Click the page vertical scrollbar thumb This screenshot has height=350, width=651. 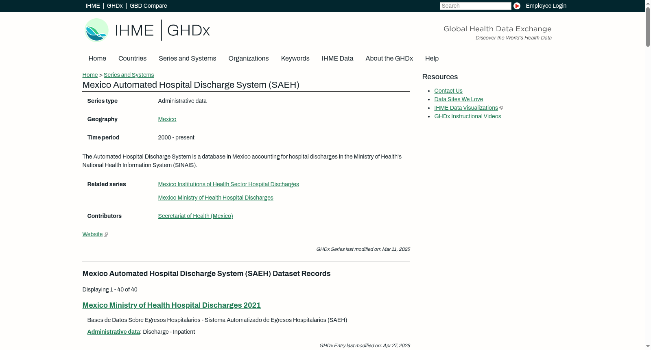tap(648, 27)
